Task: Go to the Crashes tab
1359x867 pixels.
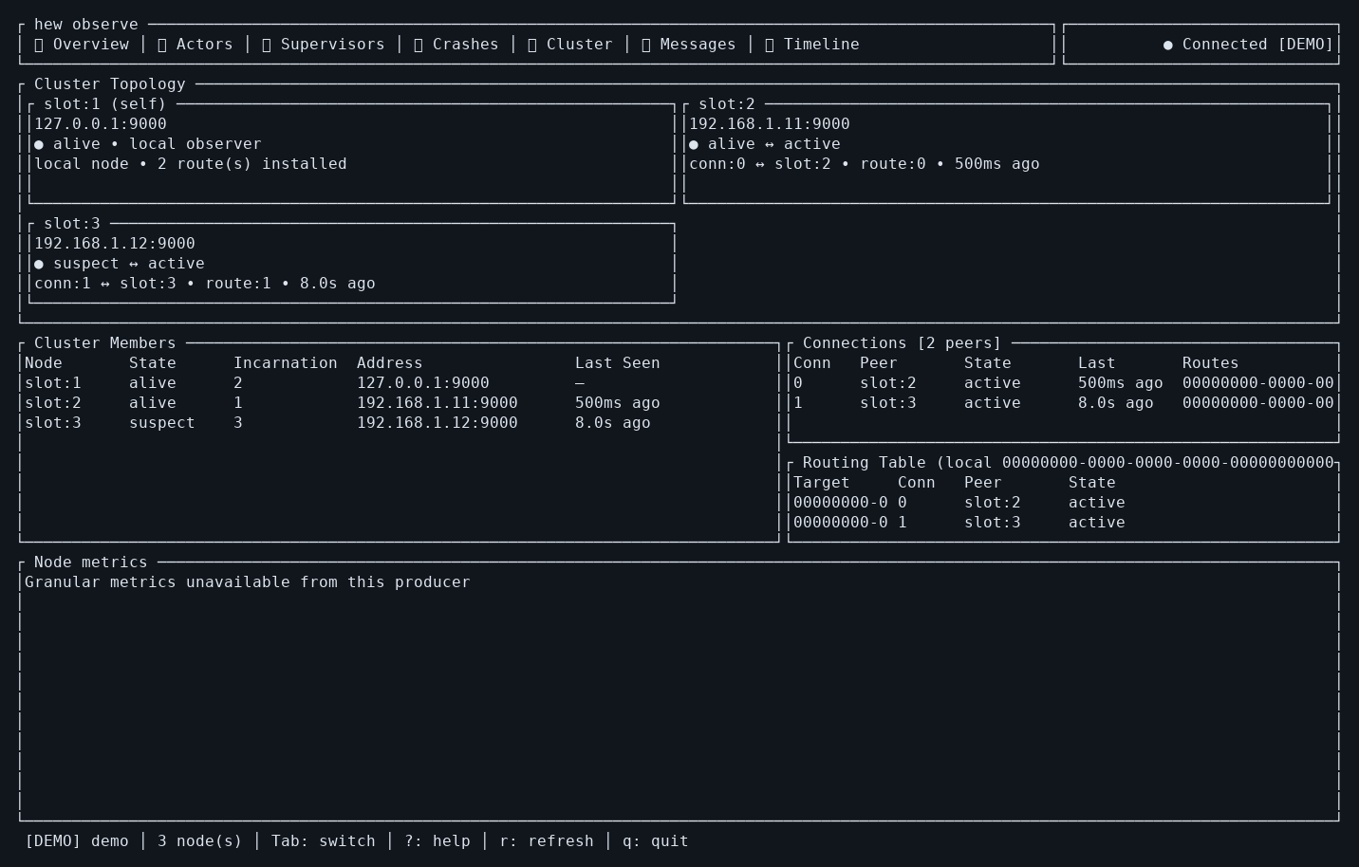Action: [x=456, y=45]
